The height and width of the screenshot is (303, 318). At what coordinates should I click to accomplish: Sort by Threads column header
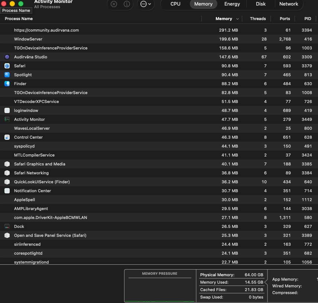tap(258, 19)
